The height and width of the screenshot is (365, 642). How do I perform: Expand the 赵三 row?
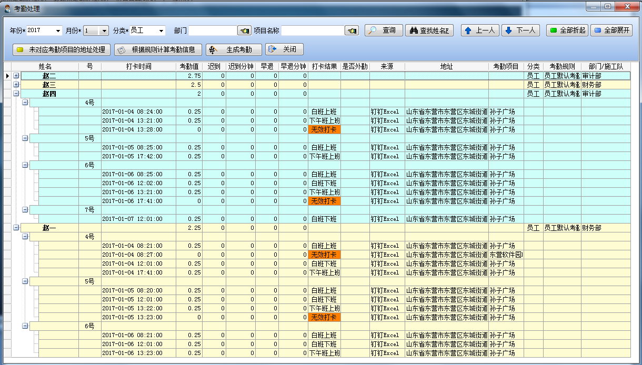16,85
